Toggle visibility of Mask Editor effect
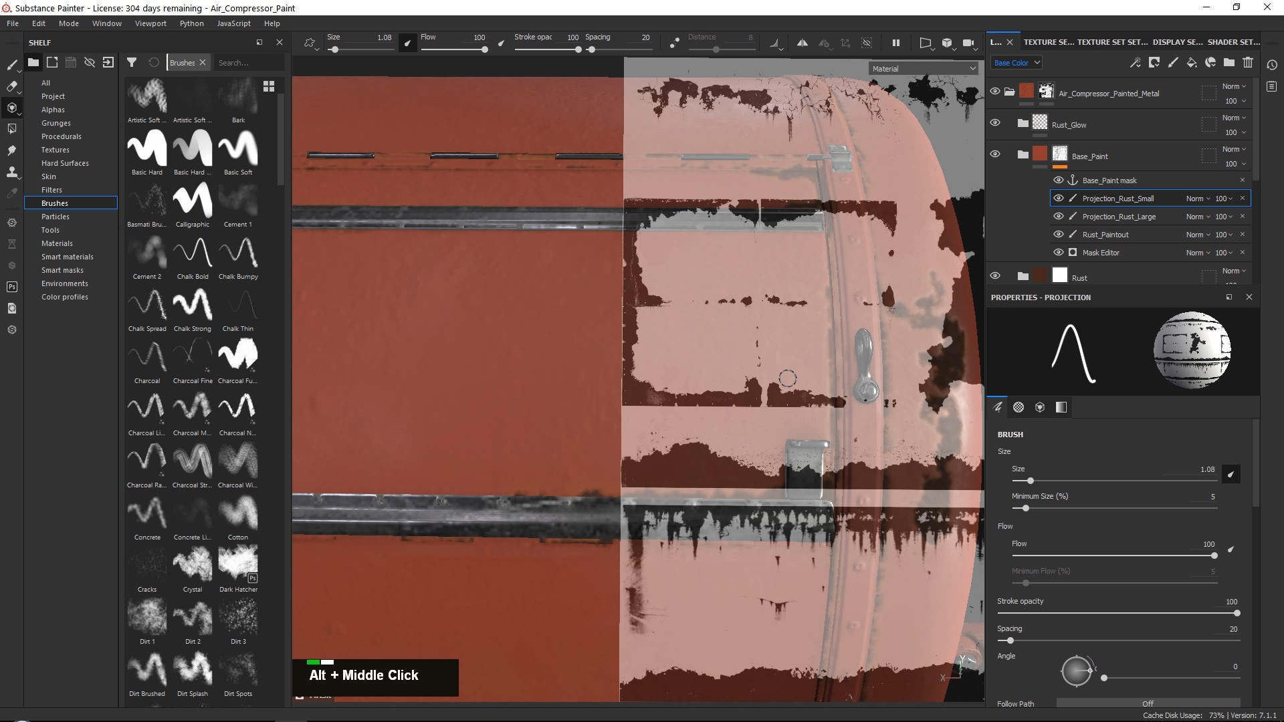Viewport: 1284px width, 722px height. pos(1059,252)
